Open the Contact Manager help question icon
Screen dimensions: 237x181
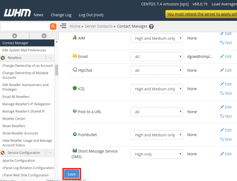pos(151,27)
